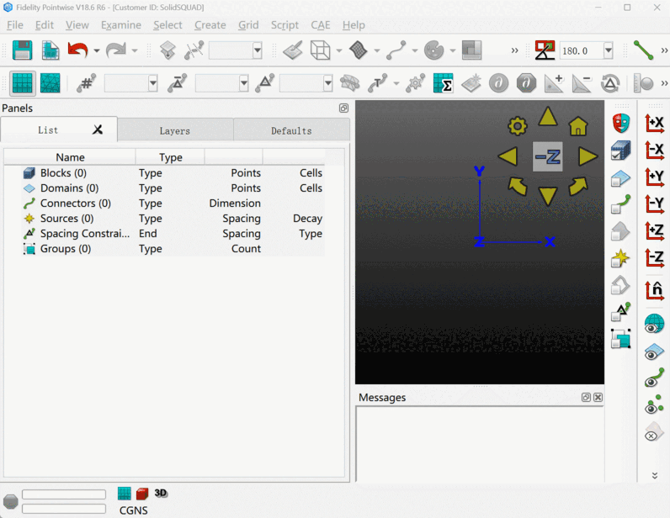Select the unstructured grid type icon
Image resolution: width=670 pixels, height=518 pixels.
[50, 83]
